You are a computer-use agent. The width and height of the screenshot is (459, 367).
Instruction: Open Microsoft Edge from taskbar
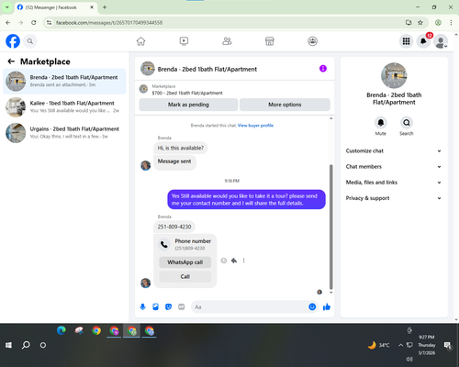tap(62, 330)
